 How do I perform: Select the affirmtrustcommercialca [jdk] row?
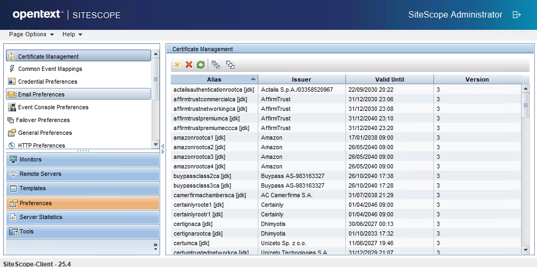click(x=346, y=99)
